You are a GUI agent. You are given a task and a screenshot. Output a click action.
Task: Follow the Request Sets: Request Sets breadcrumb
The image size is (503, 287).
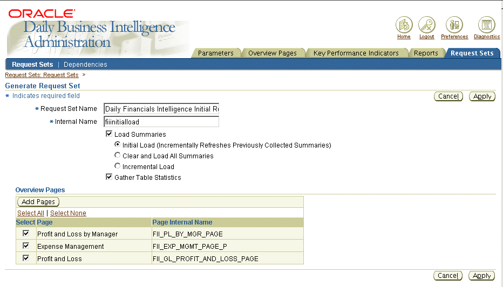[42, 75]
